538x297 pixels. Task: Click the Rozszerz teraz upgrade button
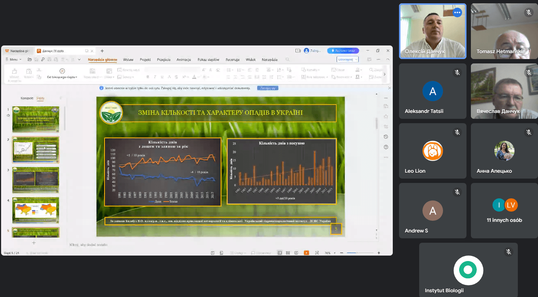click(343, 51)
